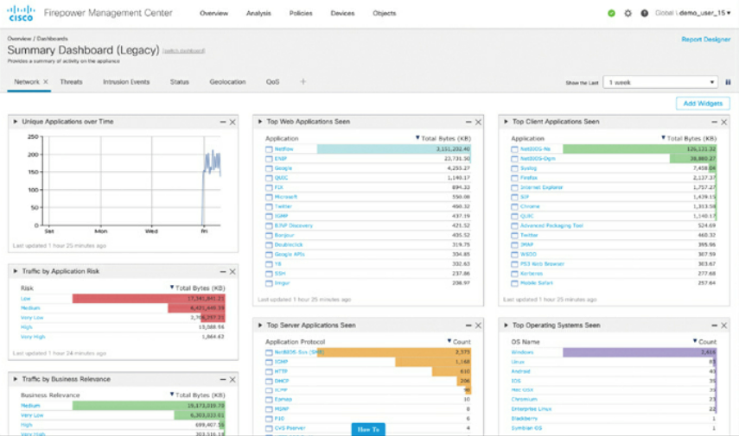This screenshot has width=739, height=436.
Task: Open the Windows operating system link
Action: (522, 352)
